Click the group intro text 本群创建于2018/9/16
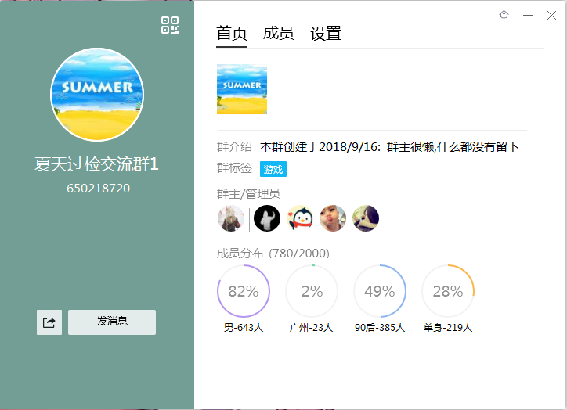567x410 pixels. (320, 146)
